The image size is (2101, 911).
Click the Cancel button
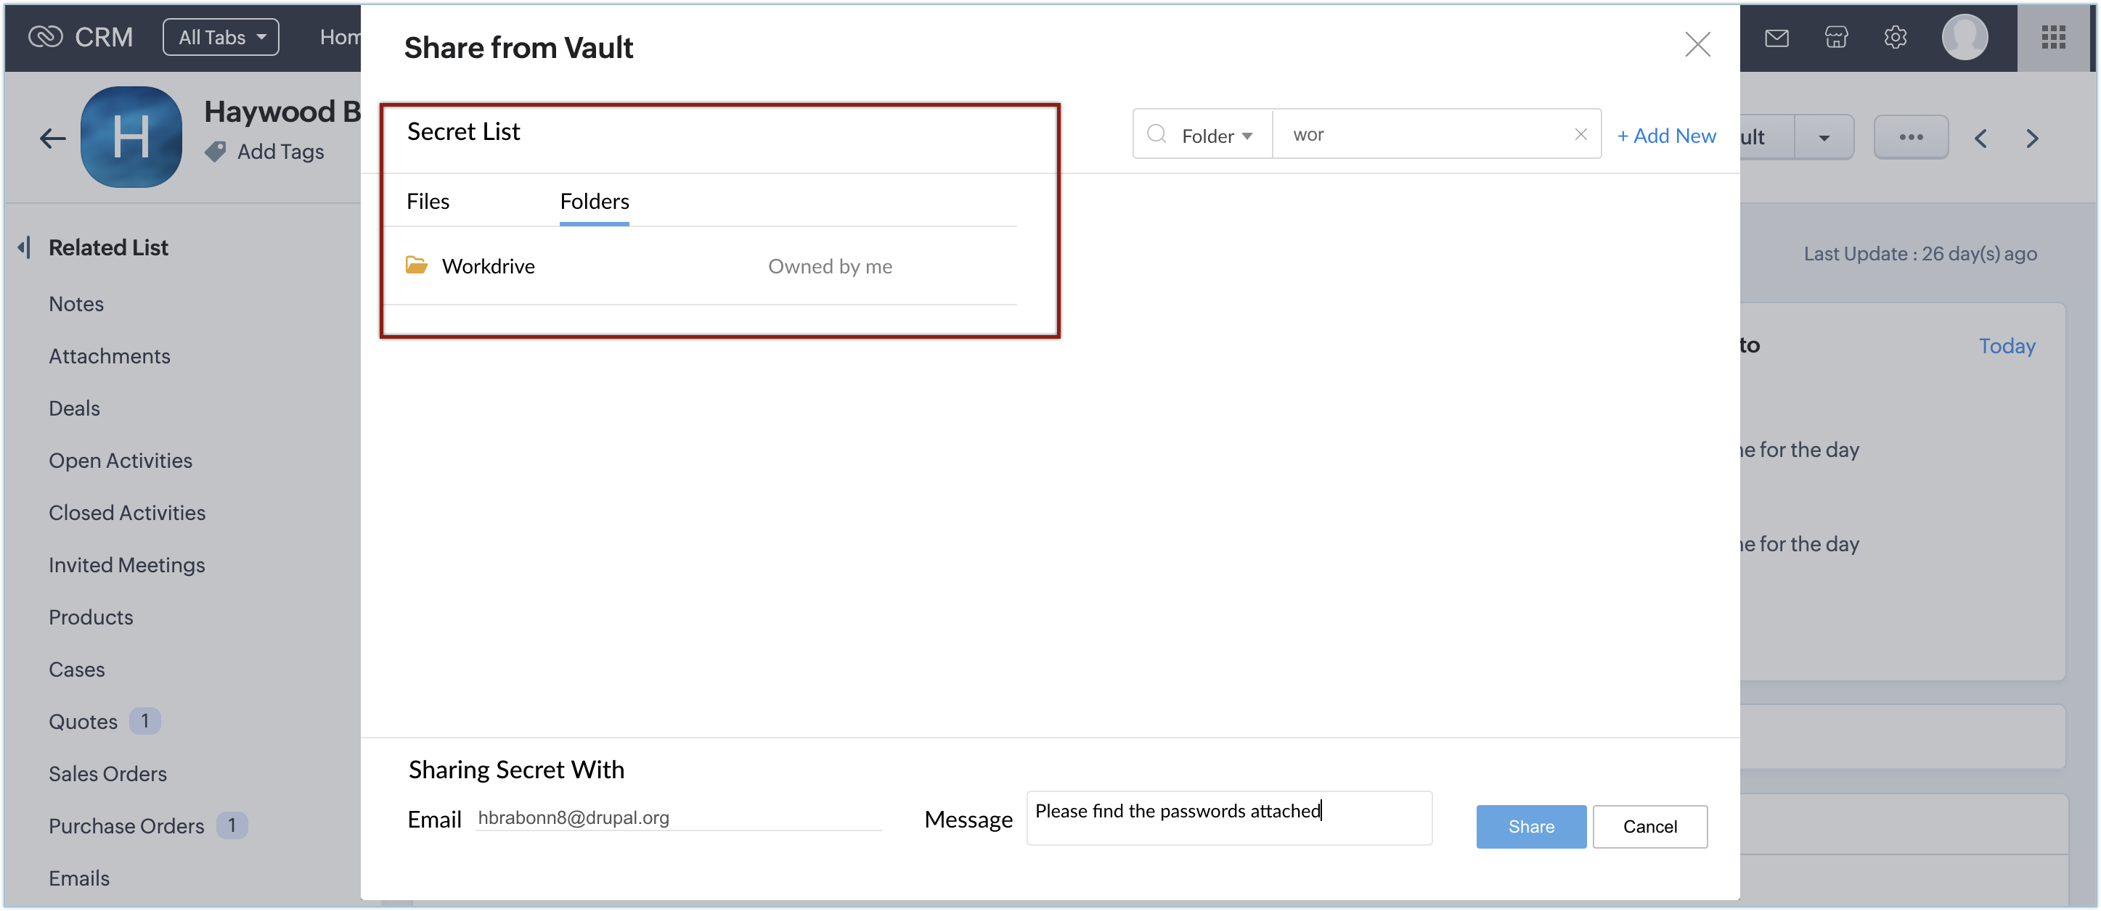click(1649, 826)
